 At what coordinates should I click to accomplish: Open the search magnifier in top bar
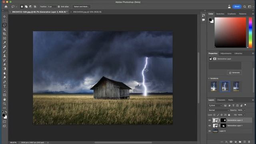[244, 7]
